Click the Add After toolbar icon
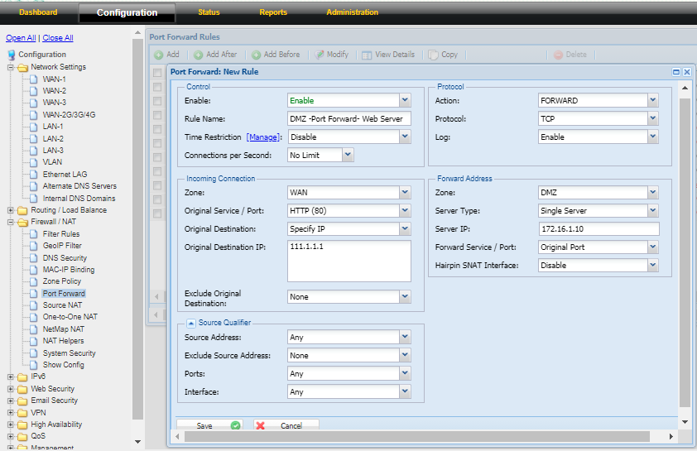The height and width of the screenshot is (451, 697). [x=198, y=55]
